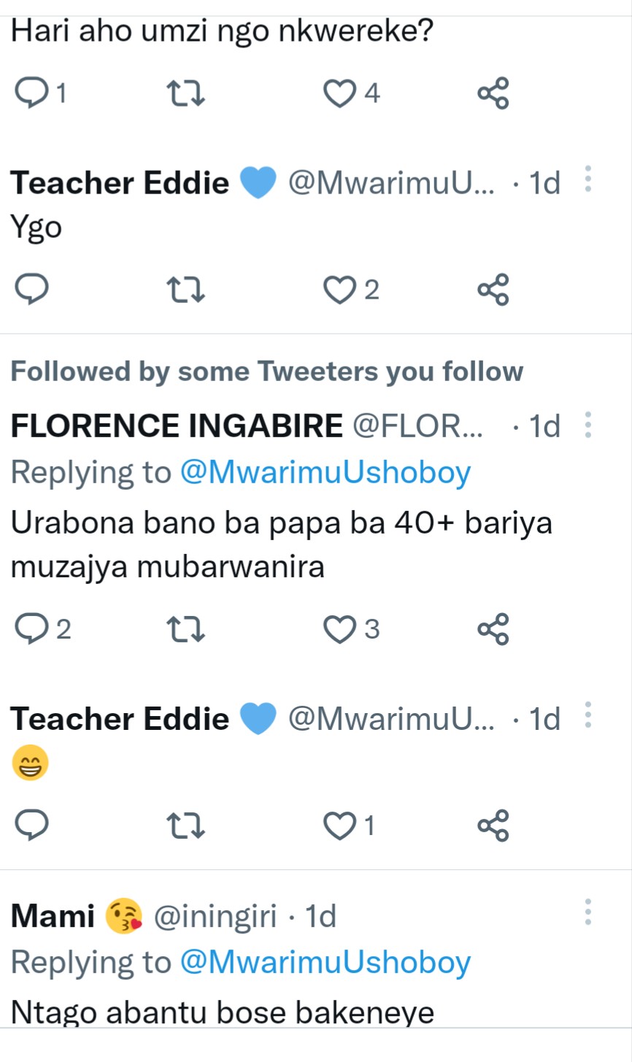Open the FLORENCE INGABIRE profile name
The image size is (632, 1062).
click(x=177, y=426)
